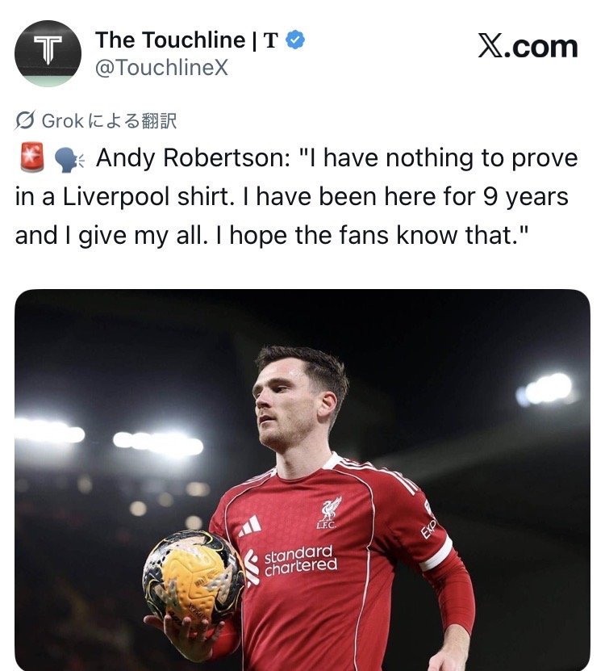Open the Andy Robertson photo
The height and width of the screenshot is (671, 605).
point(302,480)
